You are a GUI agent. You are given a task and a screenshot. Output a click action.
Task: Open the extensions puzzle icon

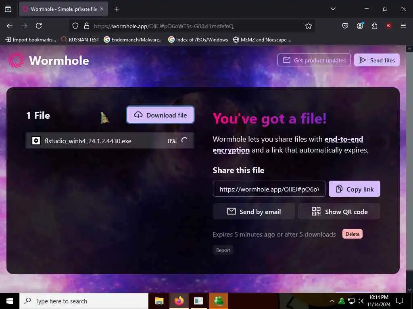point(374,26)
